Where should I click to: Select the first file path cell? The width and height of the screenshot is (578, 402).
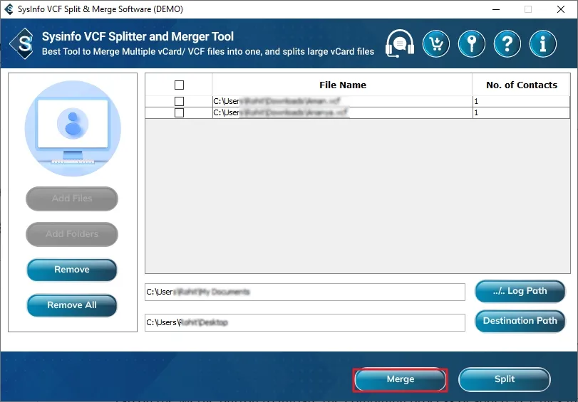(x=342, y=101)
